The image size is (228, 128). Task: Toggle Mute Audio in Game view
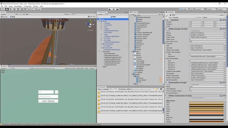(x=81, y=68)
